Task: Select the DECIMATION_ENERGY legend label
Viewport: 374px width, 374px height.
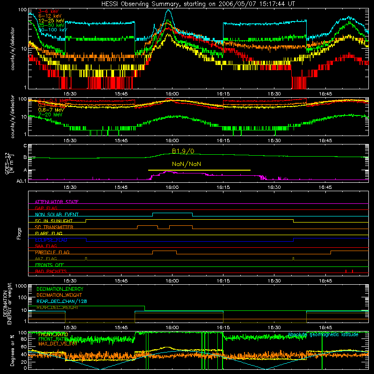Action: 60,289
